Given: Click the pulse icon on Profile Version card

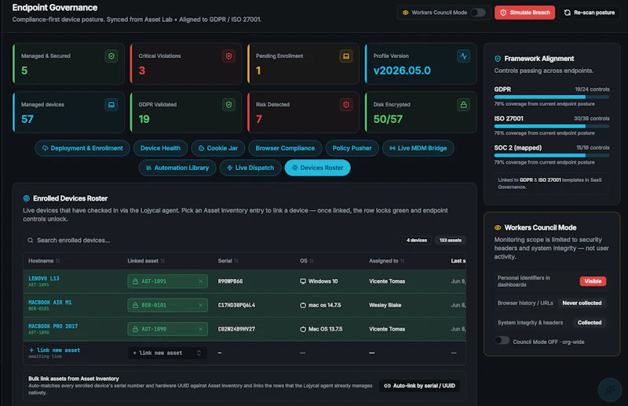Looking at the screenshot, I should point(463,56).
